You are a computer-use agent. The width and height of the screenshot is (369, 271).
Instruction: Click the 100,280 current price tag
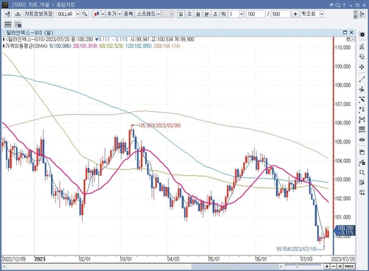[x=345, y=230]
